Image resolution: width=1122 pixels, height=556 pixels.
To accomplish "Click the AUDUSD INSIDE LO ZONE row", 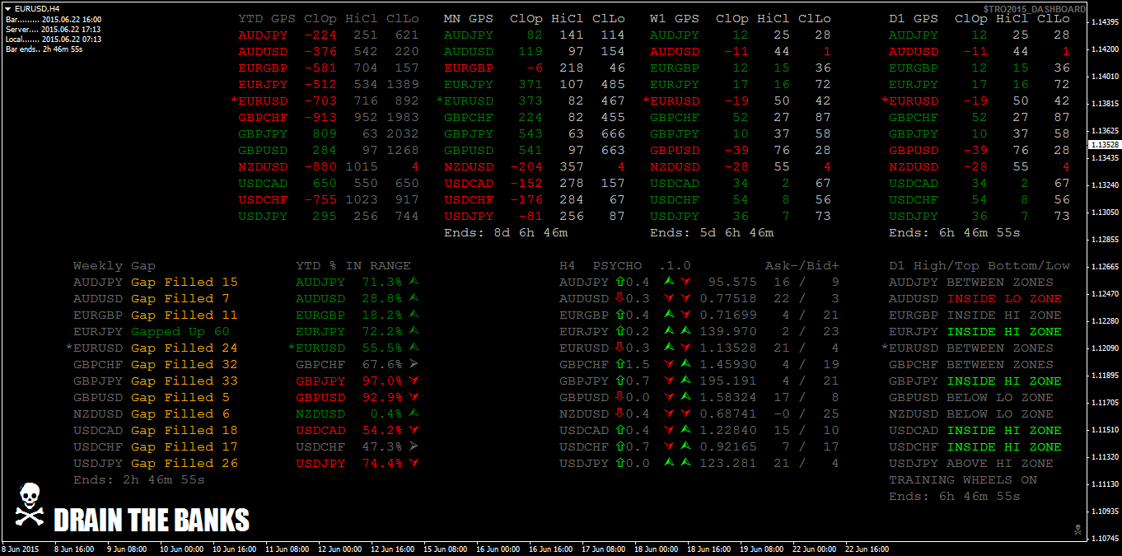I will click(975, 298).
